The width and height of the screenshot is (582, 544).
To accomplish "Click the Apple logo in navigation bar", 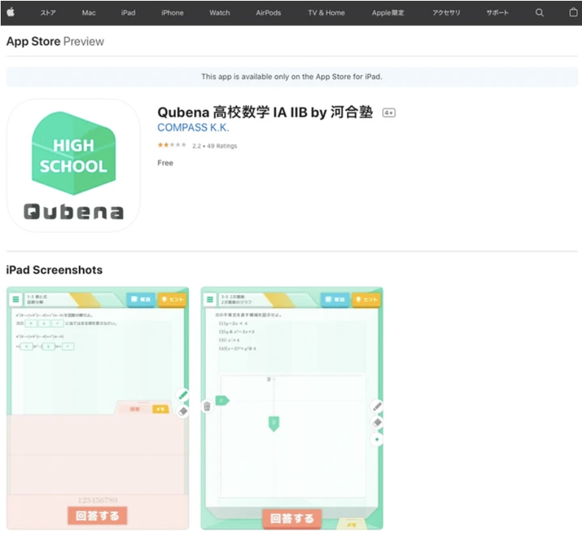I will click(11, 12).
